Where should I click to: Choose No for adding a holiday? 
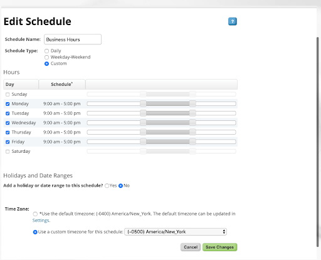pos(120,185)
